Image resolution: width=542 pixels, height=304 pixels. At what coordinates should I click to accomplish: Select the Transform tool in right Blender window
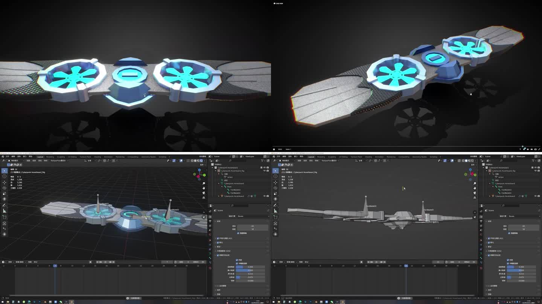[x=276, y=199]
